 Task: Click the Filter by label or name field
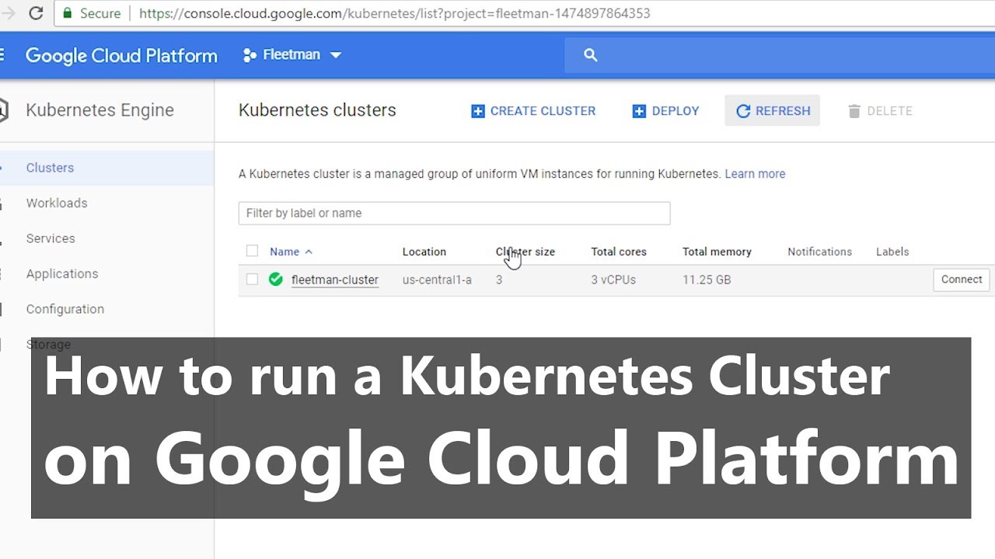pos(454,213)
